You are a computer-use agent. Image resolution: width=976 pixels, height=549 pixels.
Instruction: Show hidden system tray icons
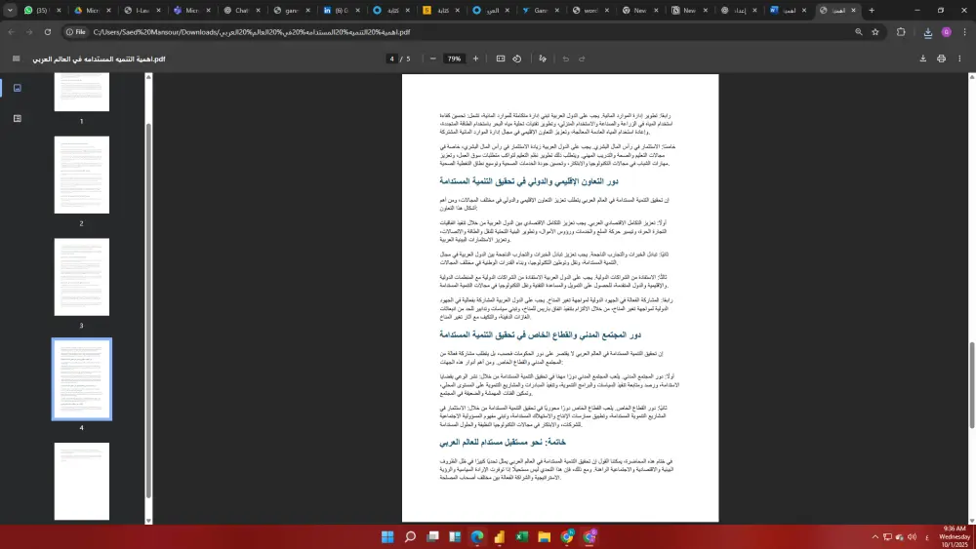tap(875, 536)
